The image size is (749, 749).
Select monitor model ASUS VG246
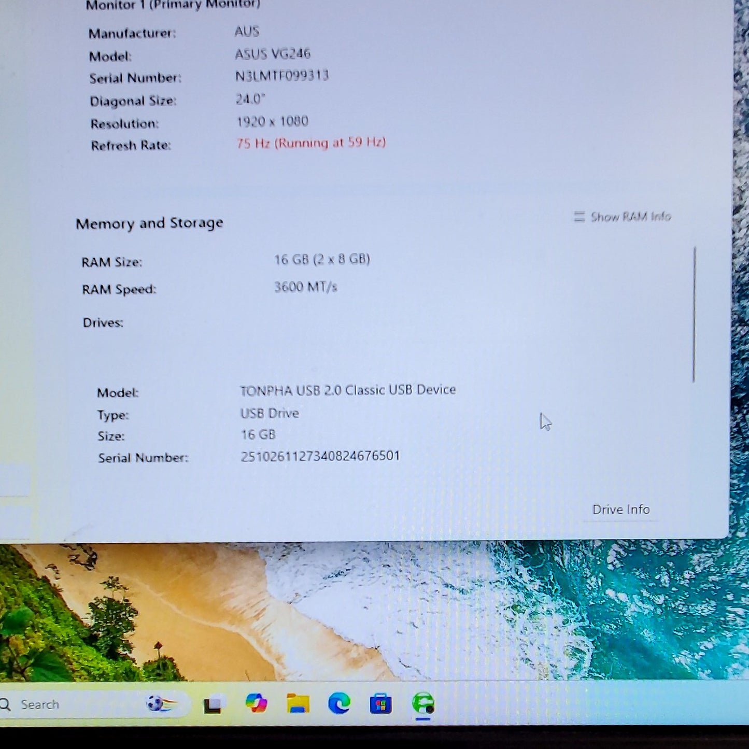pos(273,53)
